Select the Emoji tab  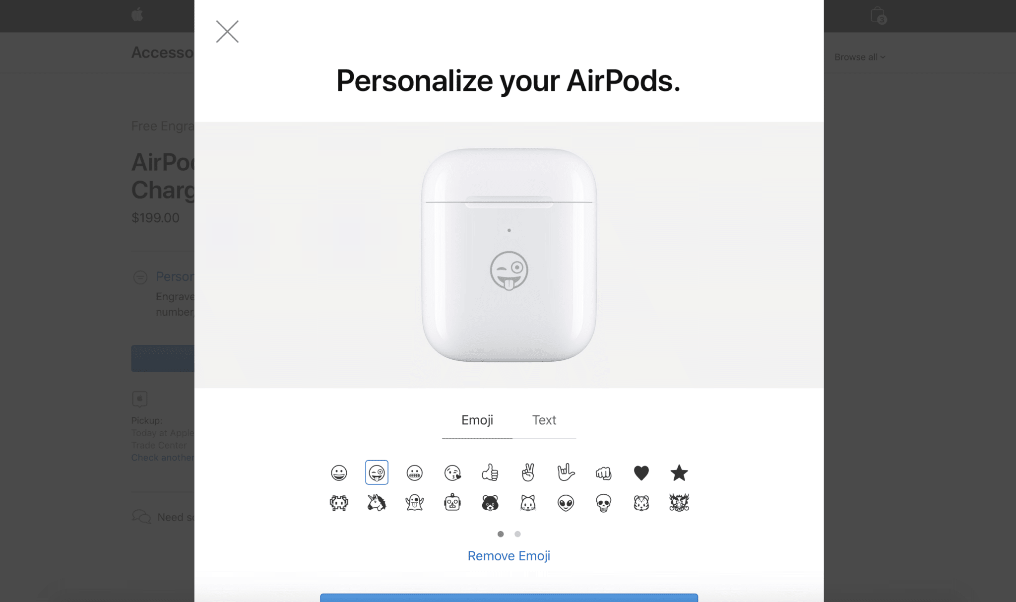pos(477,420)
